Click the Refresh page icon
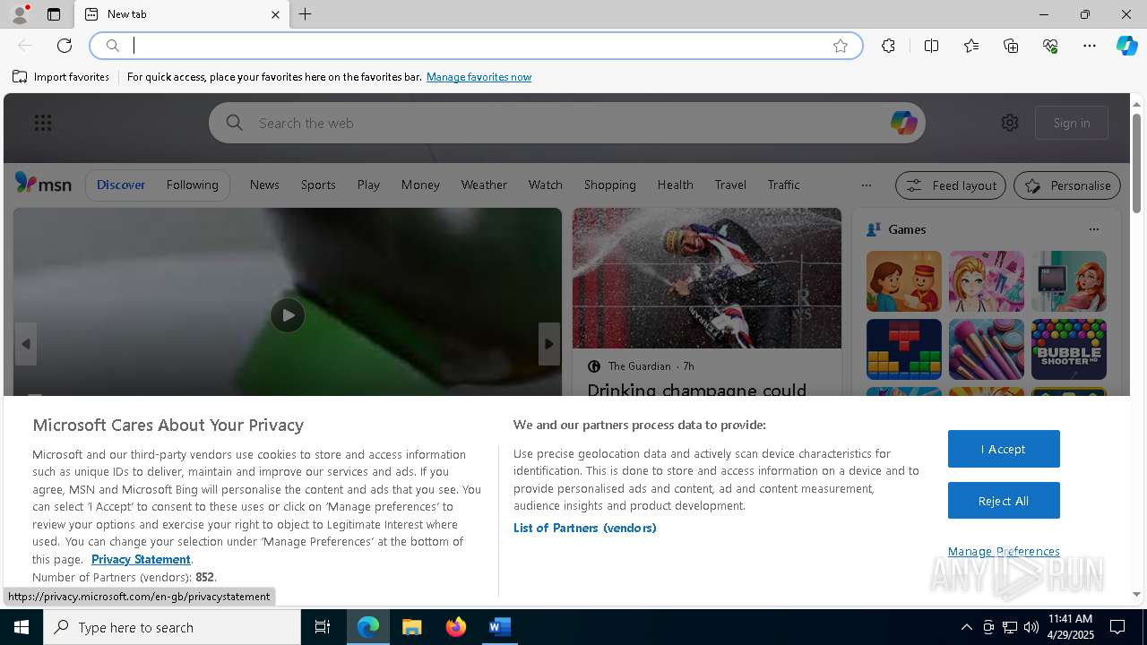Viewport: 1147px width, 645px height. (65, 46)
